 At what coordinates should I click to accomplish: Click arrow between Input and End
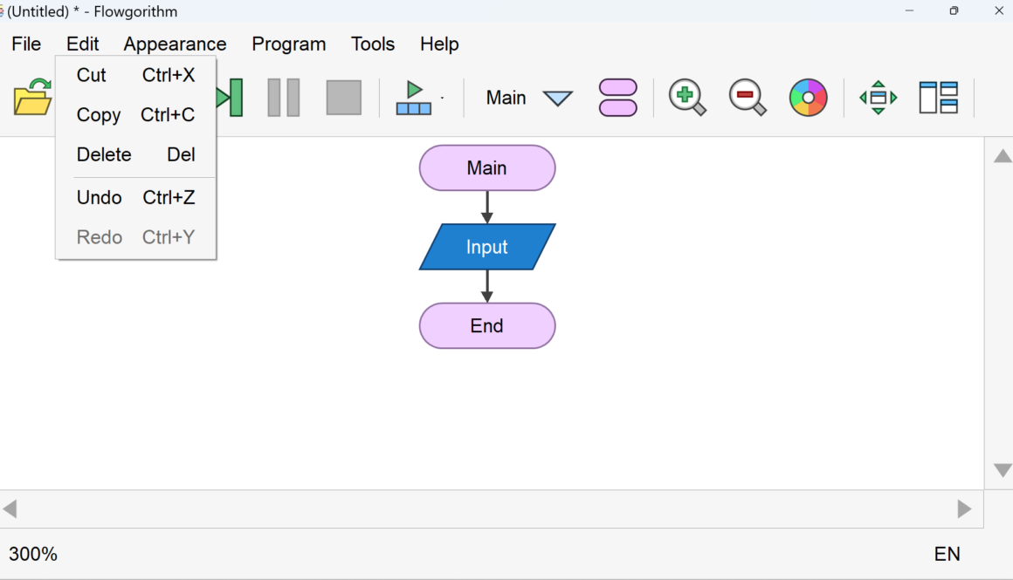point(487,286)
